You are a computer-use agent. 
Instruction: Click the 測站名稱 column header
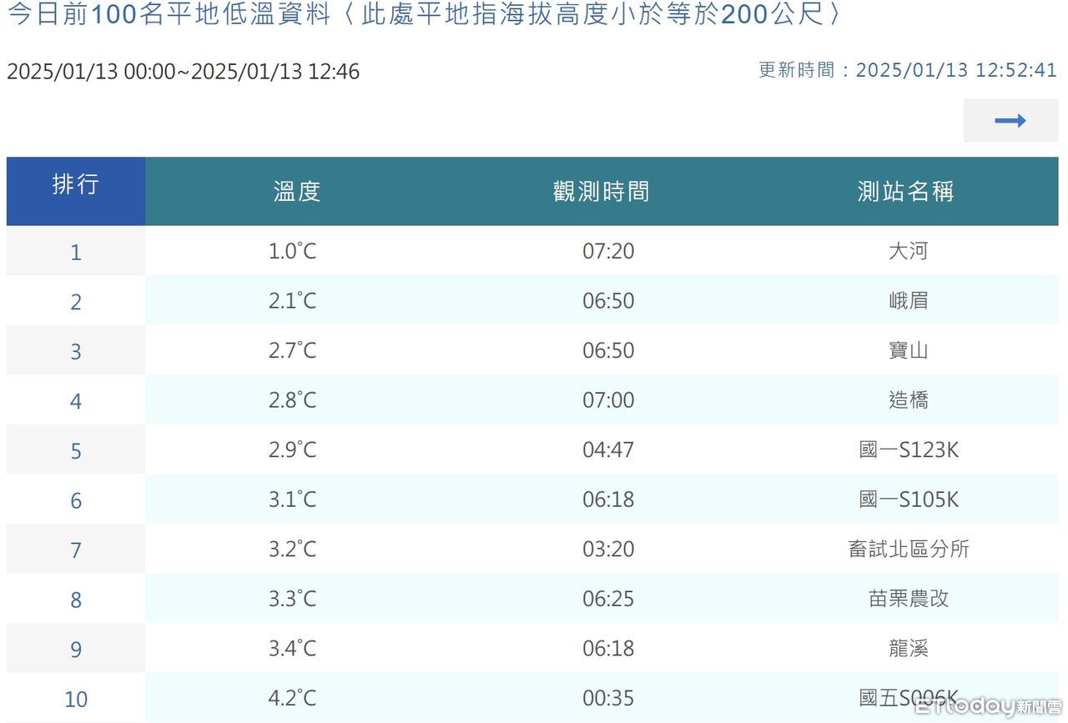click(905, 192)
